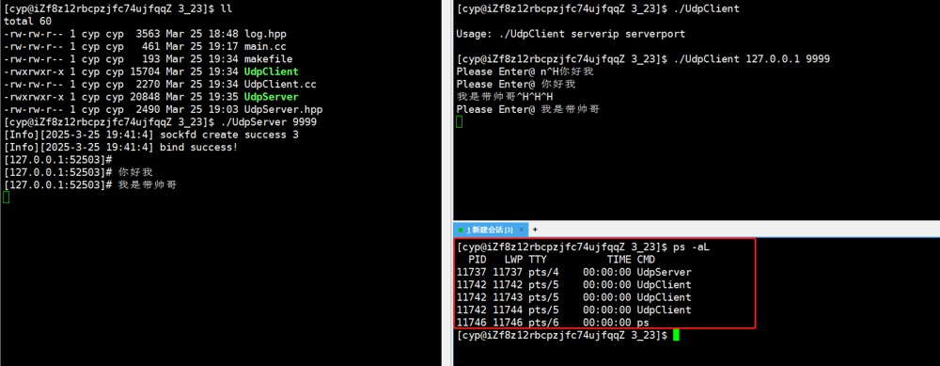Image resolution: width=940 pixels, height=366 pixels.
Task: Select the log.hpp file name
Action: [266, 34]
